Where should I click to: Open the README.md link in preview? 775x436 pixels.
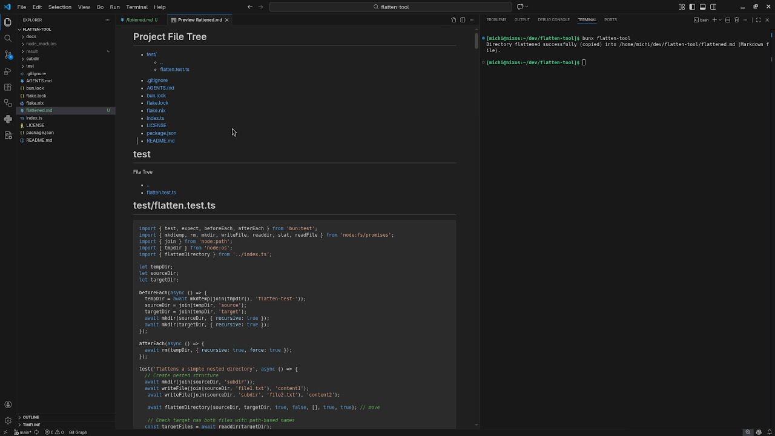(160, 140)
